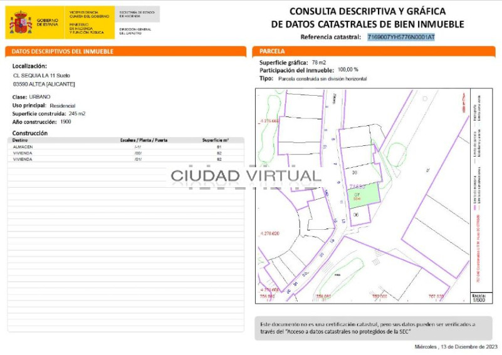Click the 'ALMACEN' table row
This screenshot has width=502, height=355.
point(125,147)
